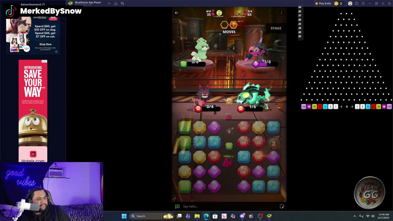
Task: Open the clock showing 12:46 AM
Action: point(383,216)
